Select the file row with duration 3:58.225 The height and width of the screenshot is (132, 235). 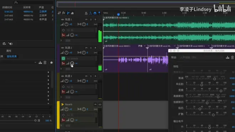27,11
